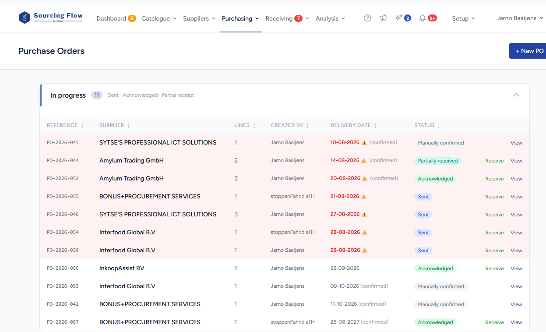This screenshot has height=332, width=546.
Task: Open the Analysis dropdown menu
Action: [x=331, y=18]
